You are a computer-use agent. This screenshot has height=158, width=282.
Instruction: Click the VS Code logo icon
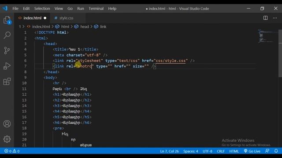click(5, 8)
